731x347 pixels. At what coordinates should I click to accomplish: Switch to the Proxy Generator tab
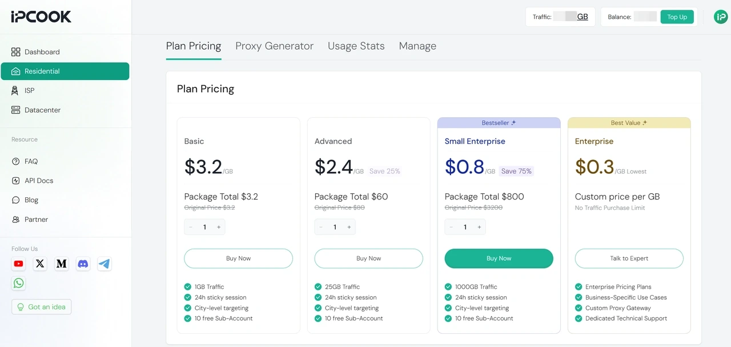pyautogui.click(x=275, y=46)
